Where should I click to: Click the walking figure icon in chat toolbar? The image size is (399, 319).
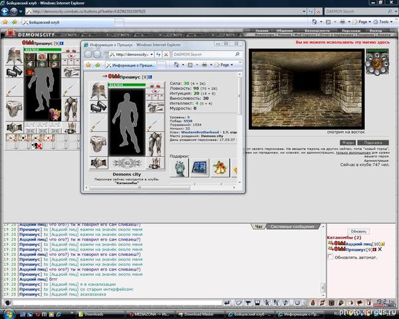click(267, 302)
